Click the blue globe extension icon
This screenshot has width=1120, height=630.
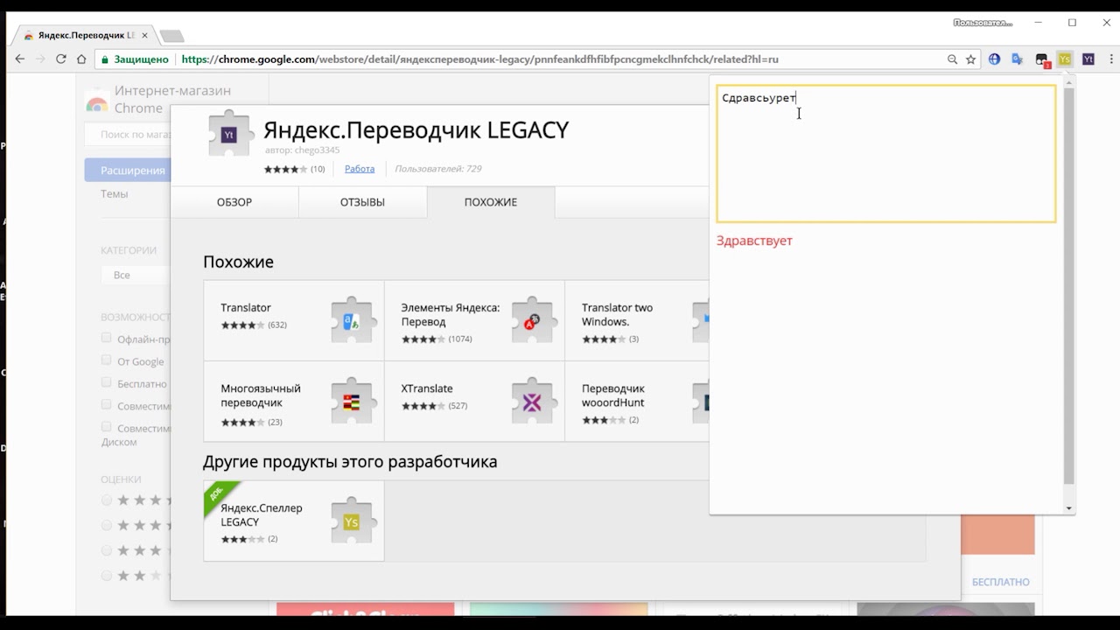click(x=994, y=59)
